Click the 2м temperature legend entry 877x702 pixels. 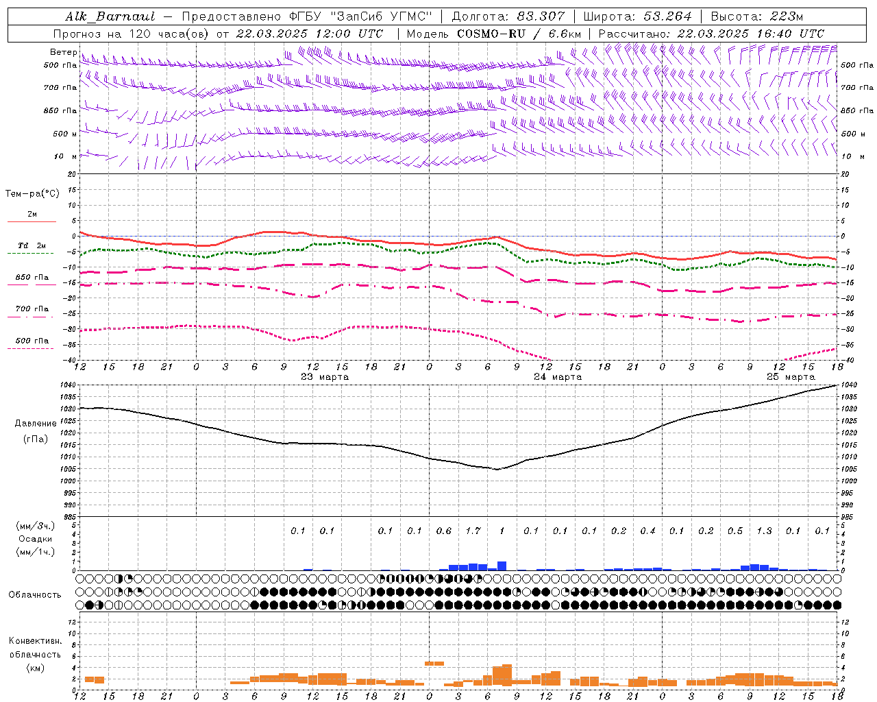(32, 214)
